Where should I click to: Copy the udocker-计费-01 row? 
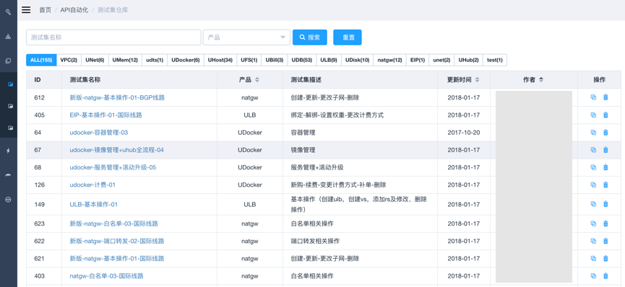pos(593,185)
